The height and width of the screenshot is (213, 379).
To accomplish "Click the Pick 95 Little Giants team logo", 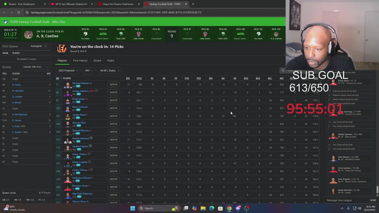I will (x=139, y=34).
